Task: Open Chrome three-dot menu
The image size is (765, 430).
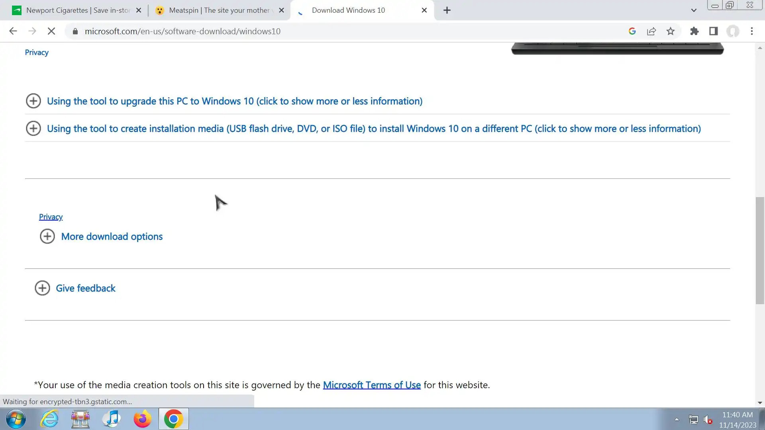Action: point(752,31)
